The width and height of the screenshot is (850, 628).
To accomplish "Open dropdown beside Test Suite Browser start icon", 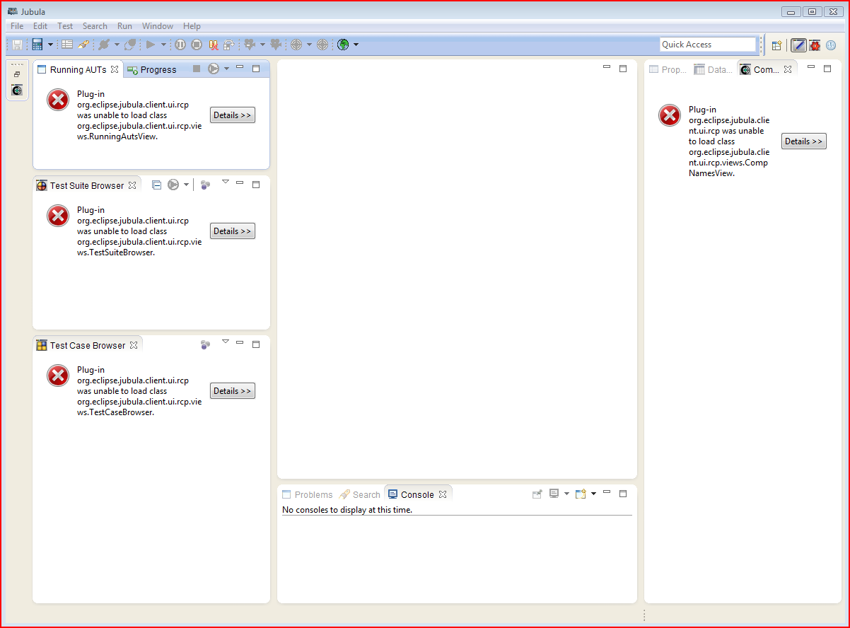I will [187, 185].
